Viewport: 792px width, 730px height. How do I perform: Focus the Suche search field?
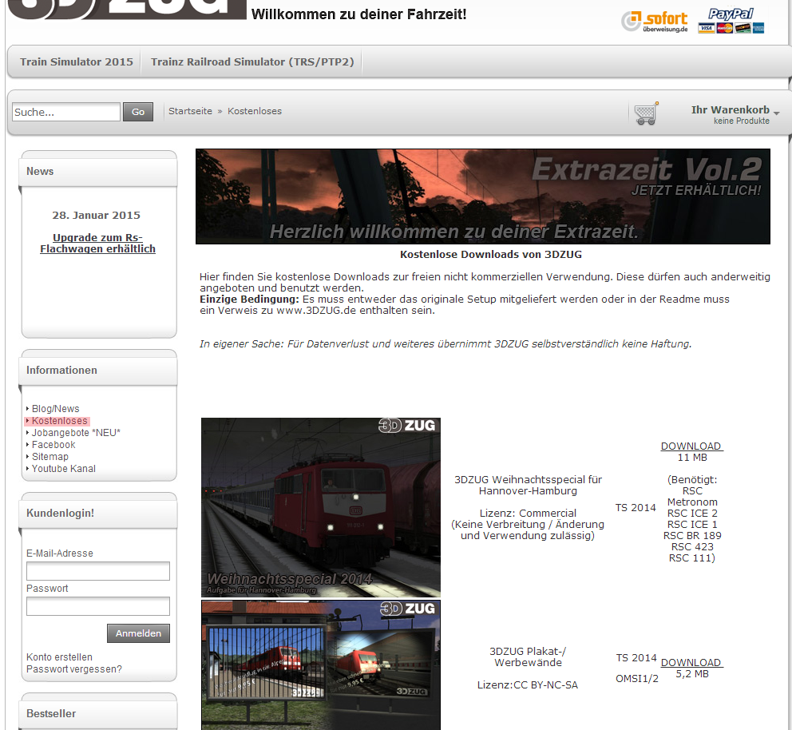click(x=65, y=112)
